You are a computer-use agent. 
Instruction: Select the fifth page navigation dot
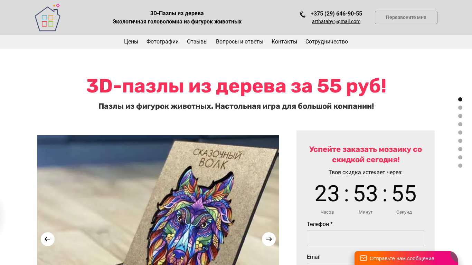tap(460, 132)
